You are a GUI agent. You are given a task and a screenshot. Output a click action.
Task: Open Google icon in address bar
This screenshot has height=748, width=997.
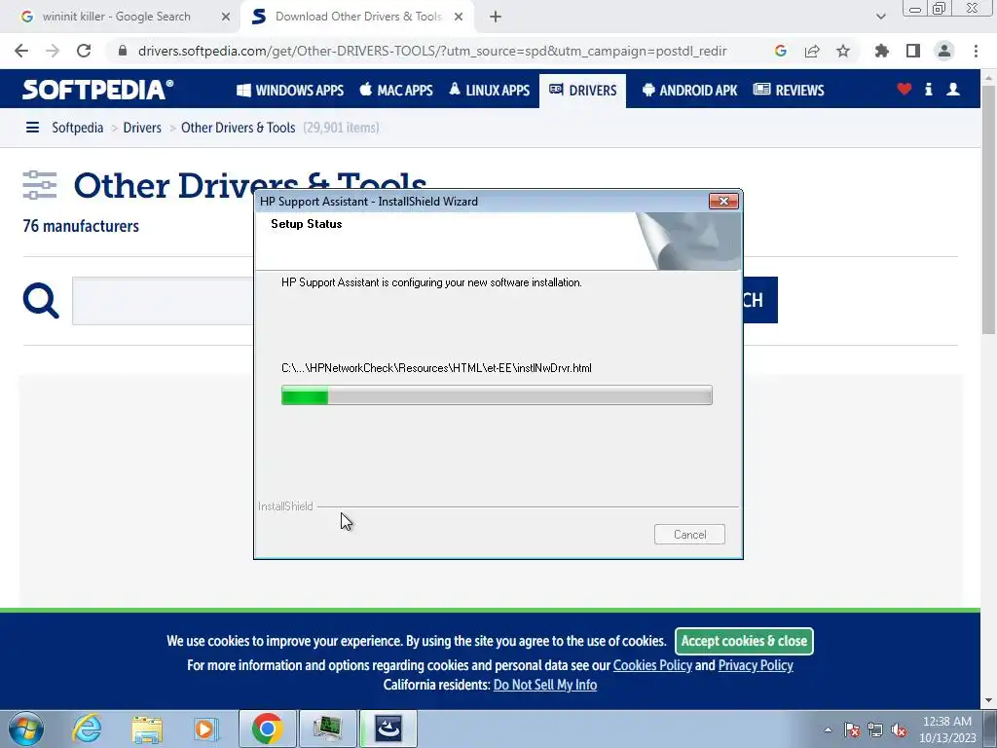(x=781, y=51)
